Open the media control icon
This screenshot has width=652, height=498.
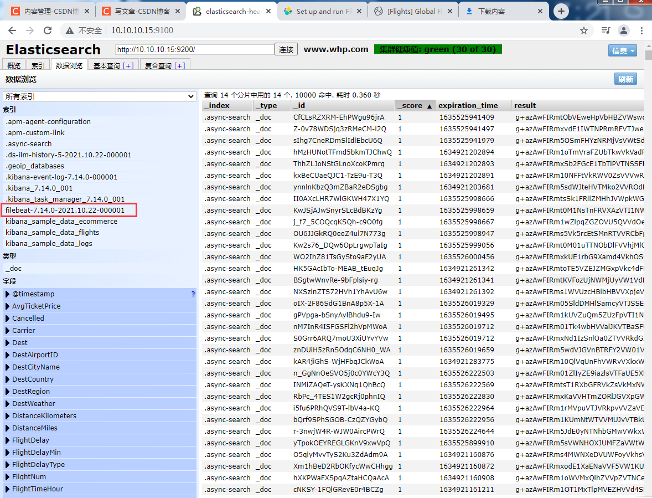click(606, 30)
